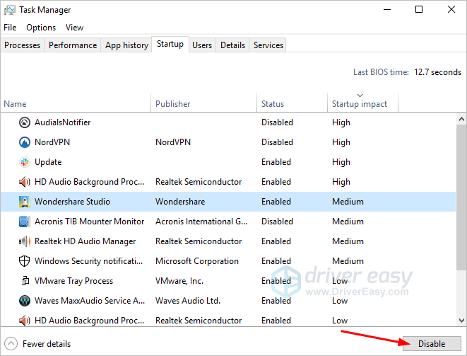Select Acronis TIB Mounter Monitor name
The image size is (467, 356).
coord(89,222)
